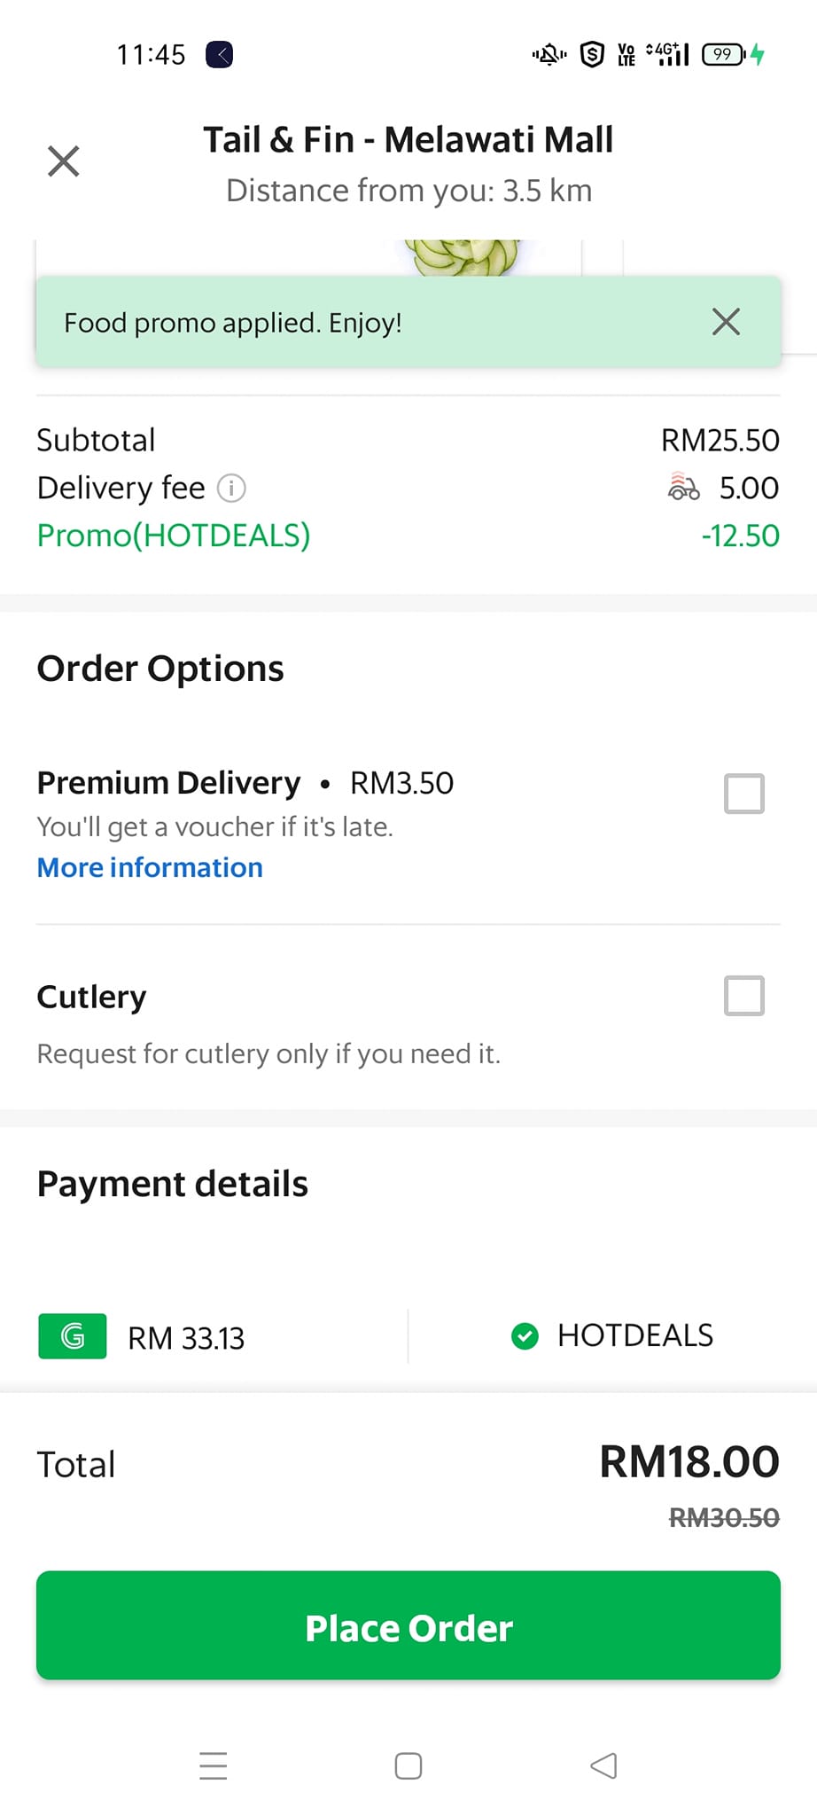
Task: Close the checkout screen with X icon
Action: [63, 161]
